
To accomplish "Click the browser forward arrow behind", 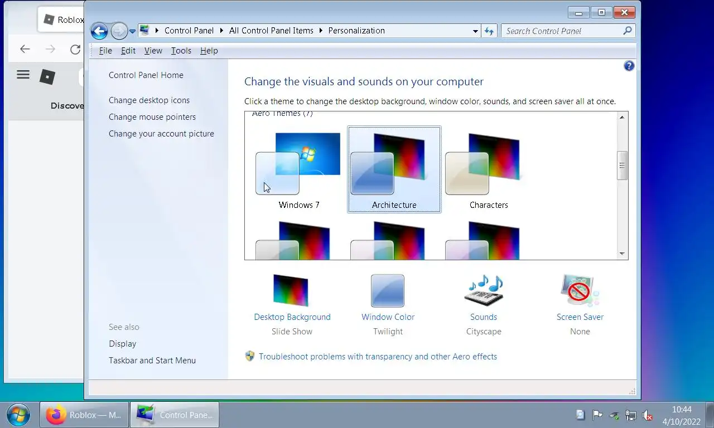I will click(50, 50).
